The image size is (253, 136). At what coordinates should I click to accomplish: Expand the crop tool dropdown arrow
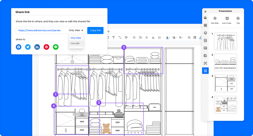tap(183, 38)
